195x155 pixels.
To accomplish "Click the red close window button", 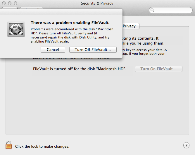I will pos(4,3).
